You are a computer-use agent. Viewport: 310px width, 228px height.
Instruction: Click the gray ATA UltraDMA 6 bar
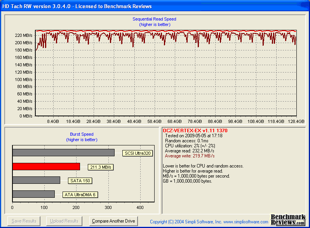[x=34, y=194]
